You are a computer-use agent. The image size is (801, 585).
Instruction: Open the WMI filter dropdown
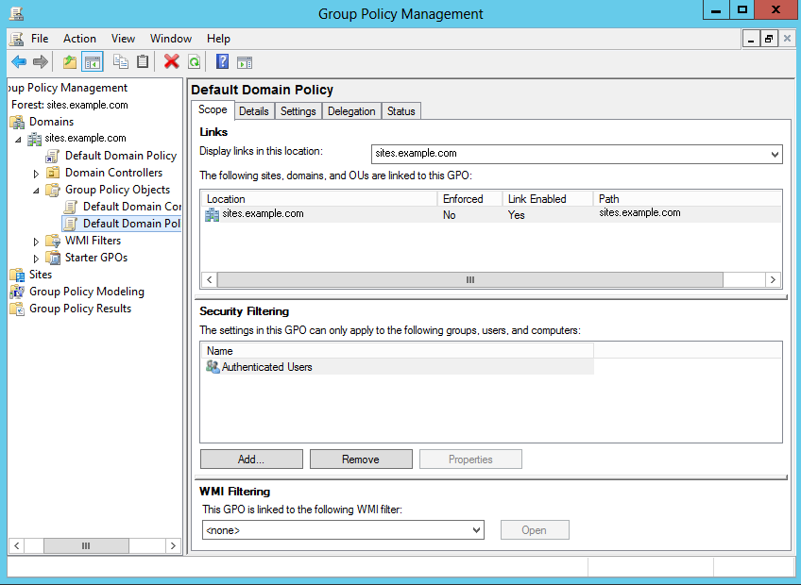coord(476,530)
